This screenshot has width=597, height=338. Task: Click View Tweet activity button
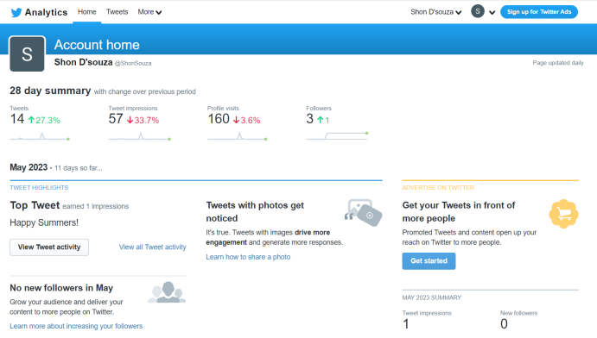click(x=49, y=247)
